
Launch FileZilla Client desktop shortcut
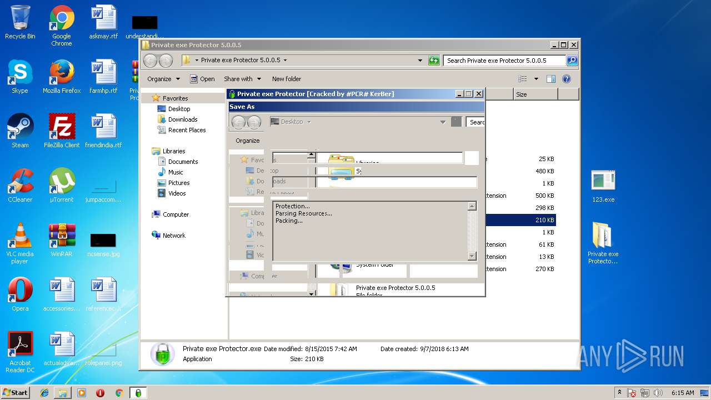pos(62,132)
